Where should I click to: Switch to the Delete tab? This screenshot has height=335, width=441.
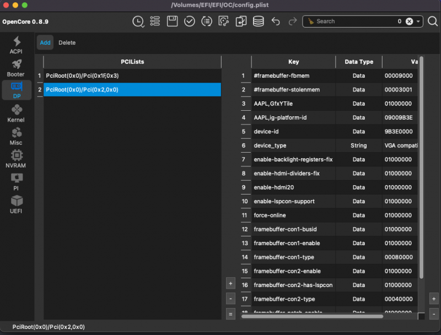tap(67, 42)
